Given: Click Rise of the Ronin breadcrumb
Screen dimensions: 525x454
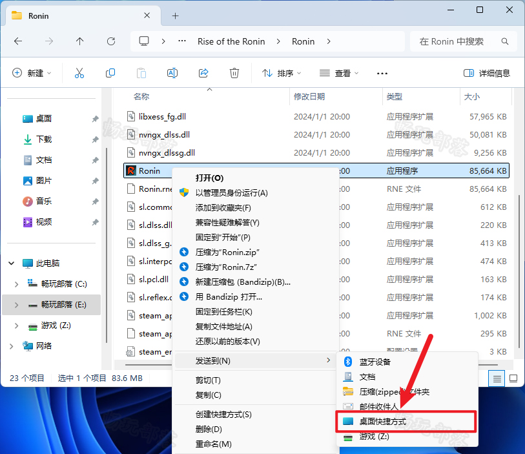Looking at the screenshot, I should (231, 41).
